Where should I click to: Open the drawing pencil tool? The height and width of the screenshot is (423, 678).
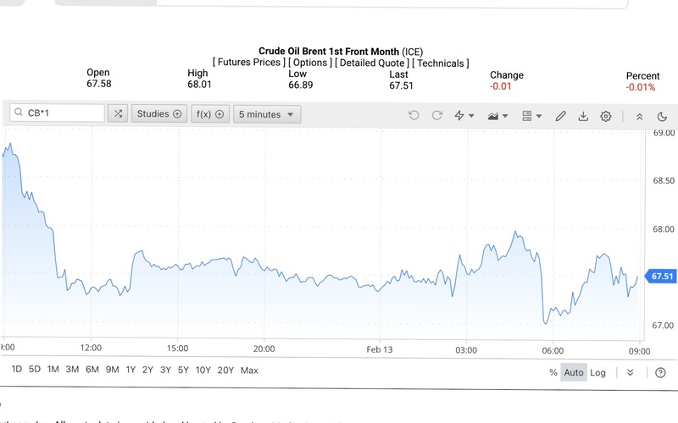coord(560,115)
